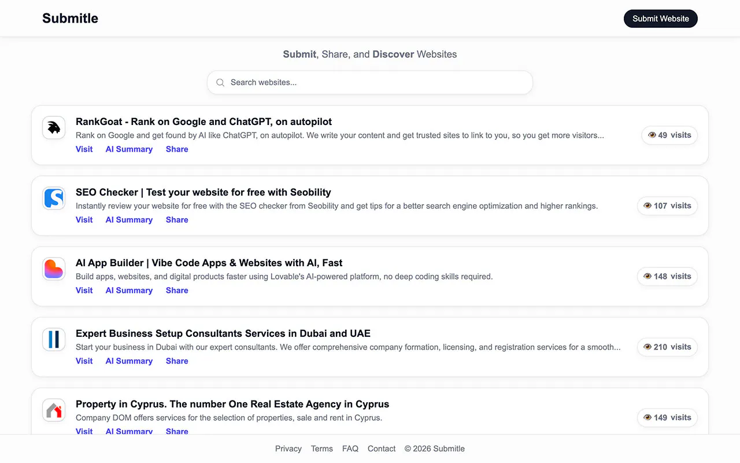Click the RankGoat listing title
The width and height of the screenshot is (740, 463).
[x=203, y=122]
